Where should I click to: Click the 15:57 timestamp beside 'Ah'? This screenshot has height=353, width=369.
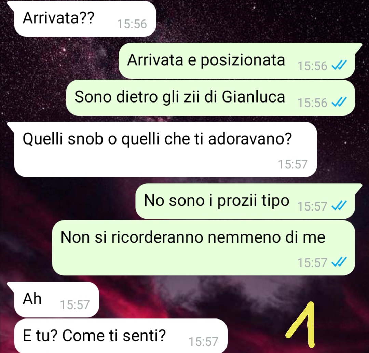click(75, 305)
